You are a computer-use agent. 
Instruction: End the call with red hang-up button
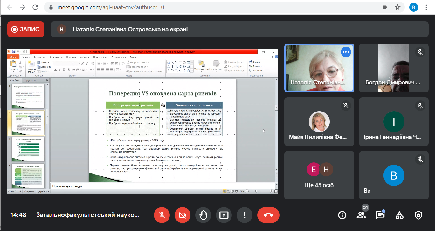(268, 215)
